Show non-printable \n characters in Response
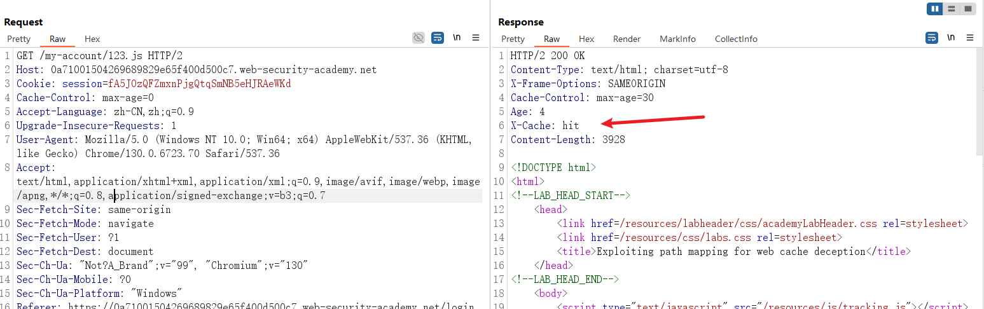The width and height of the screenshot is (984, 309). click(x=951, y=38)
